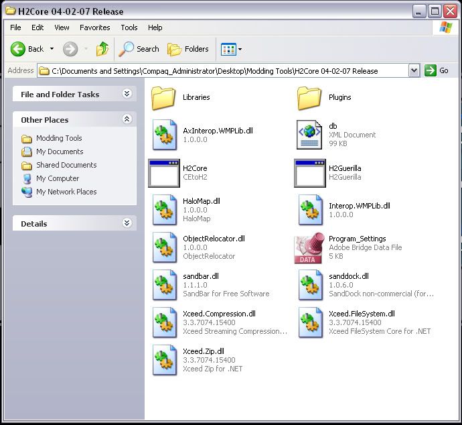Toggle the Folders pane
Image resolution: width=462 pixels, height=425 pixels.
tap(188, 49)
